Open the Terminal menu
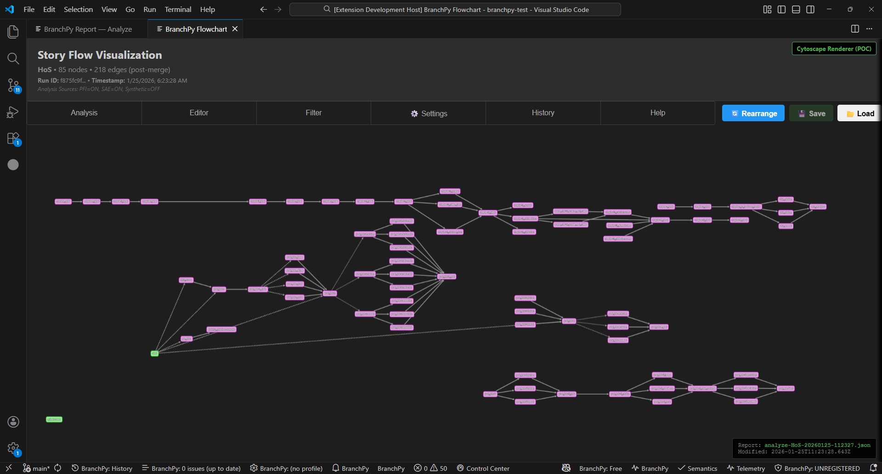The width and height of the screenshot is (882, 474). (177, 9)
